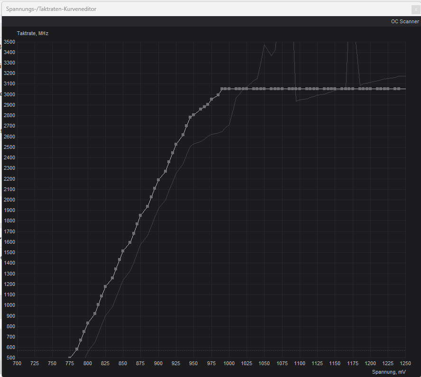The image size is (421, 377).
Task: Click the 1175 voltage axis value
Action: click(x=353, y=363)
